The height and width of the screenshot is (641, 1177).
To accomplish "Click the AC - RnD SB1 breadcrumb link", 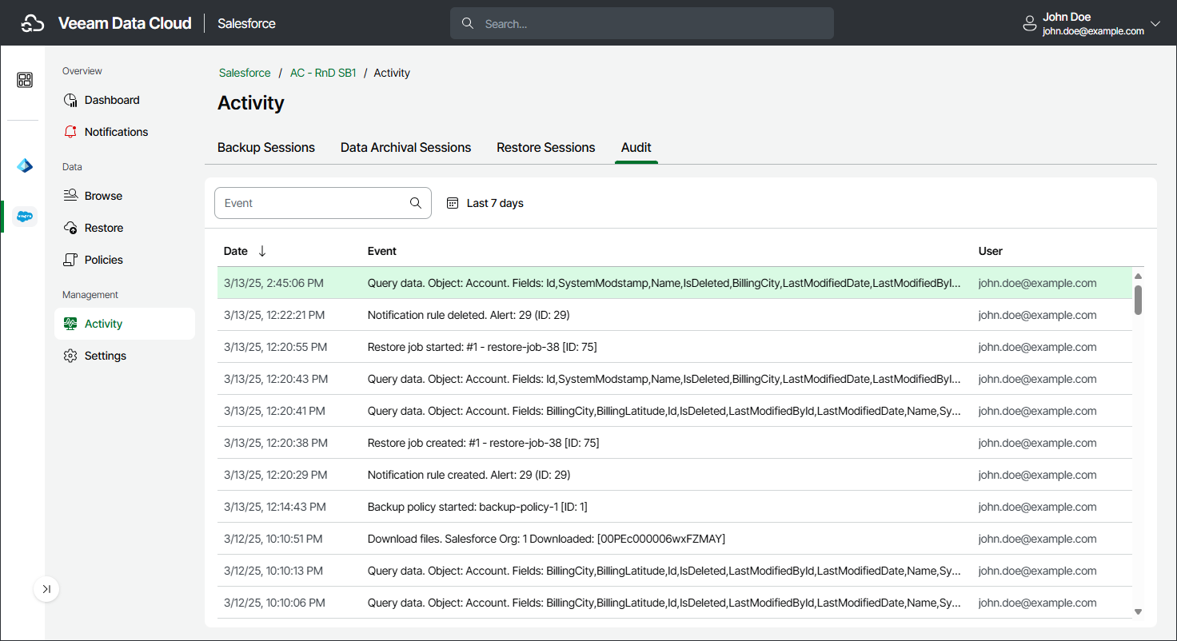I will click(323, 73).
